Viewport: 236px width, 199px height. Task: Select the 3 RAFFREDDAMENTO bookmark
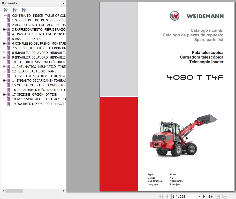click(39, 30)
